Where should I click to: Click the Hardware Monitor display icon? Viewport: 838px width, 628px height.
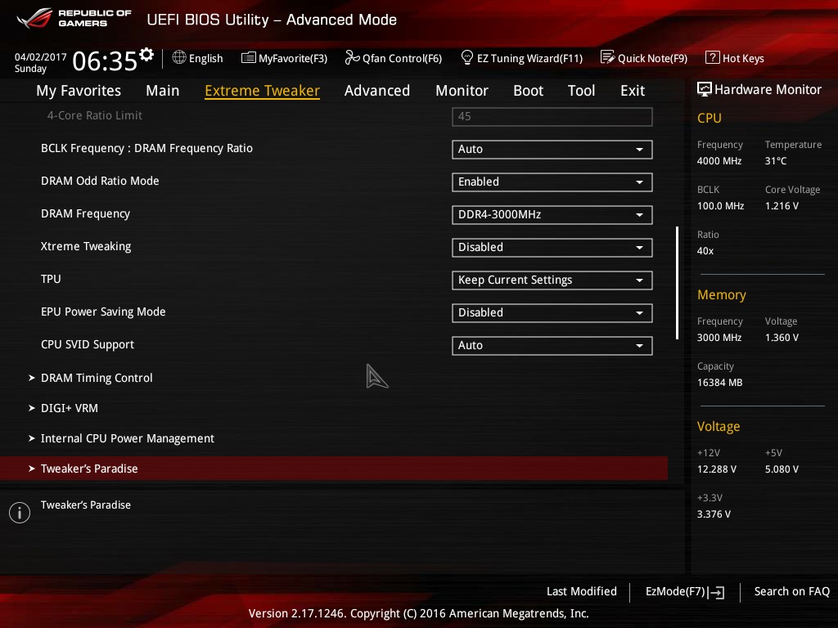click(705, 89)
